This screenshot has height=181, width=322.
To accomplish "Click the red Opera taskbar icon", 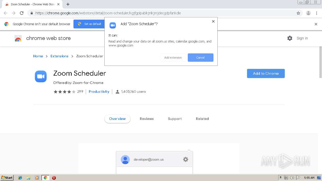I will 54,178.
